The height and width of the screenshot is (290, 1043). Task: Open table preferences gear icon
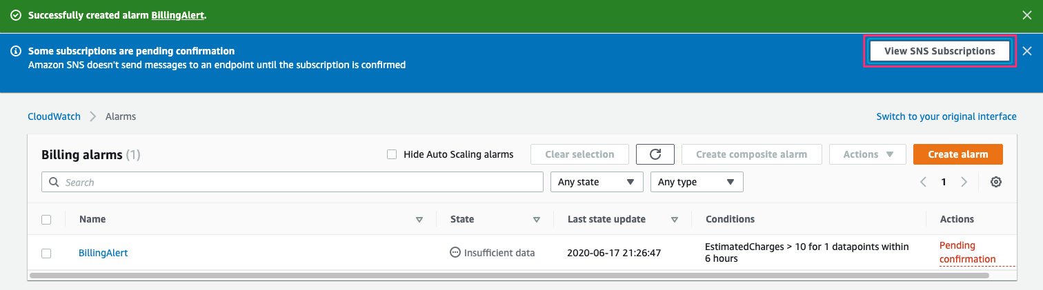[995, 183]
